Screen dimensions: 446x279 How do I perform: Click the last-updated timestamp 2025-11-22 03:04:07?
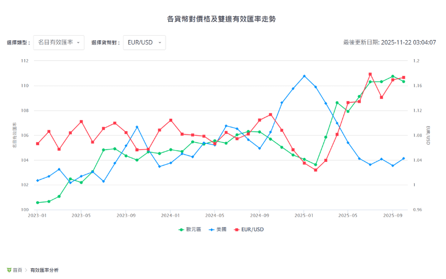pos(408,42)
